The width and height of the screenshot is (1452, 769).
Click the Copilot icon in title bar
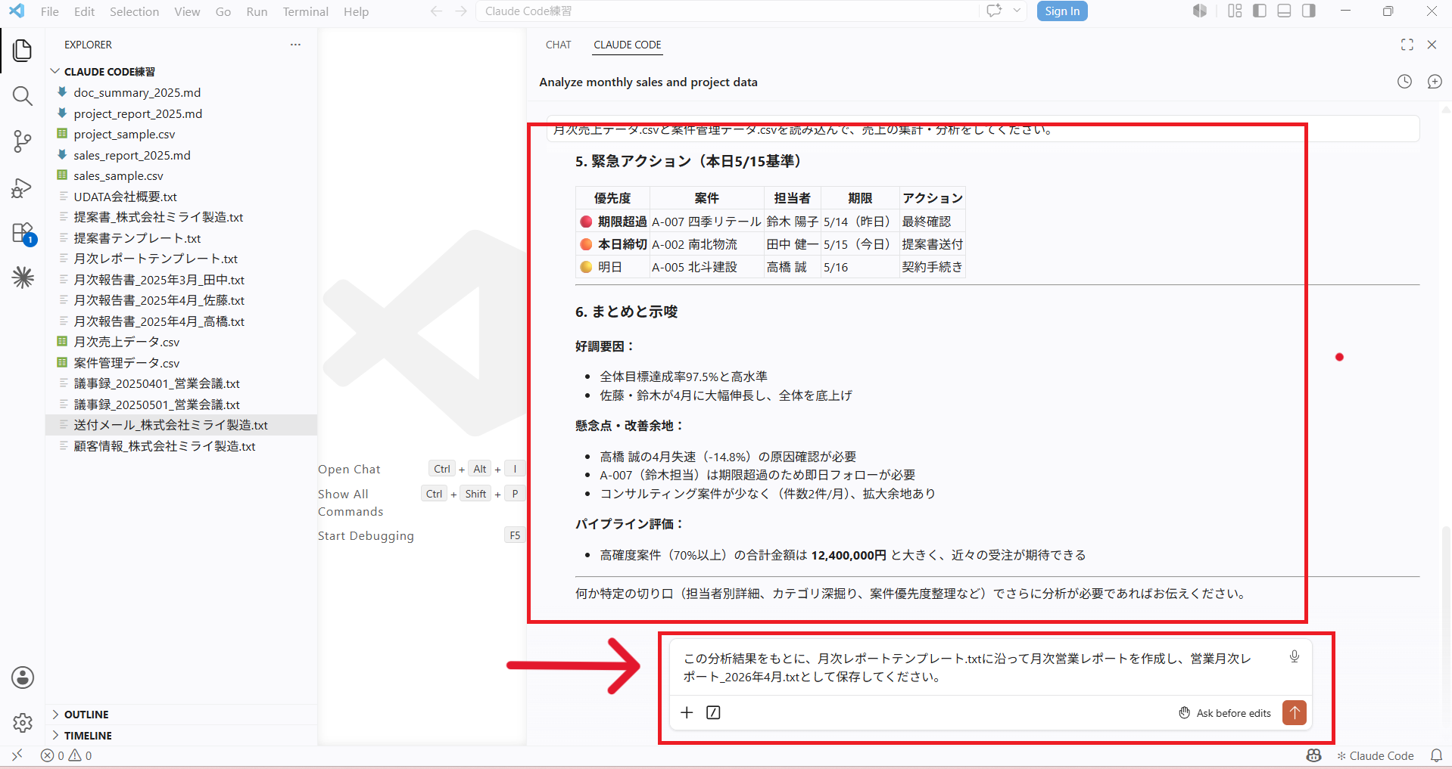(x=1200, y=11)
